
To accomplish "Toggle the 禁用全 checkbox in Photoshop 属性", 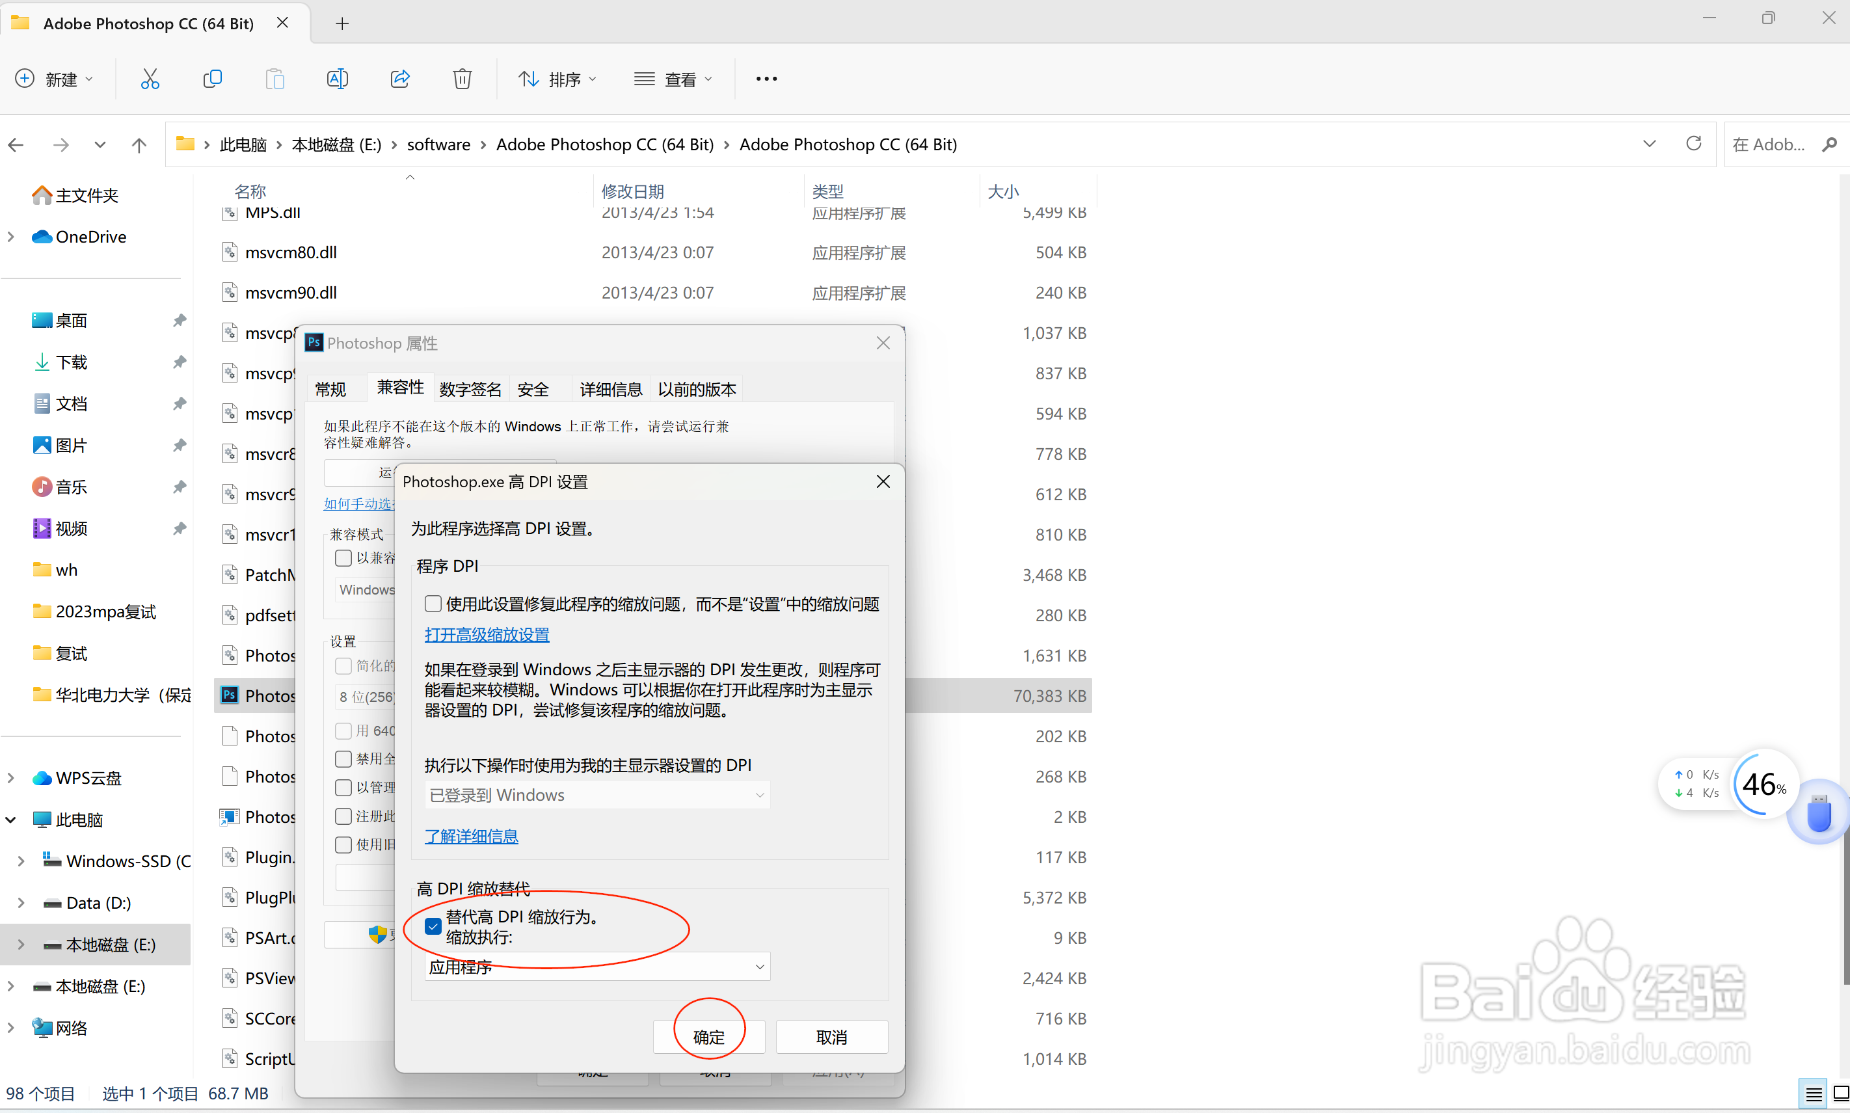I will tap(343, 759).
